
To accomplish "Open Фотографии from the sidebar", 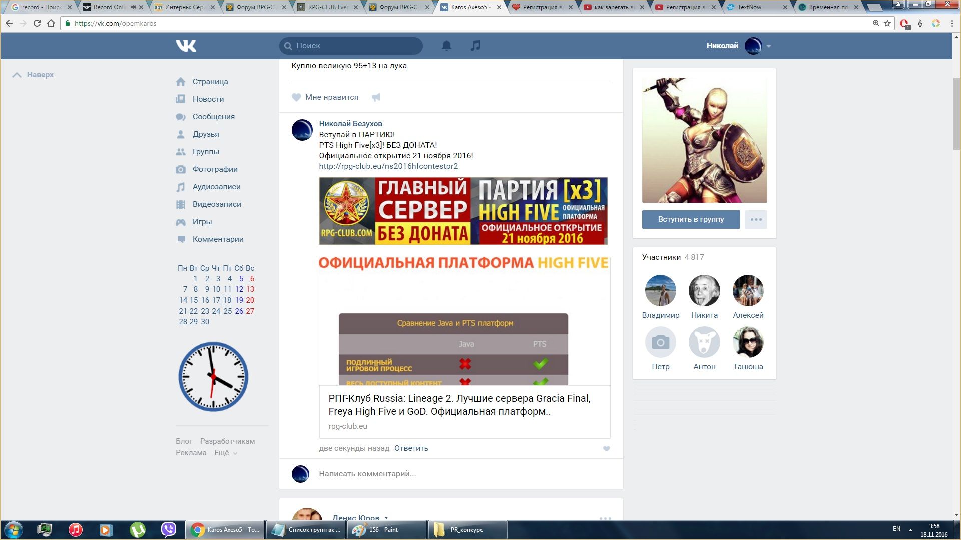I will click(x=215, y=169).
